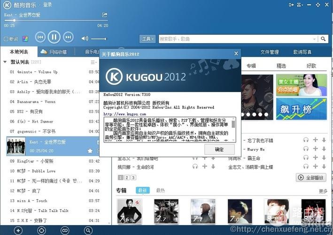The image size is (333, 235).
Task: Click the add plus icon in bottom bar
Action: pos(18,231)
